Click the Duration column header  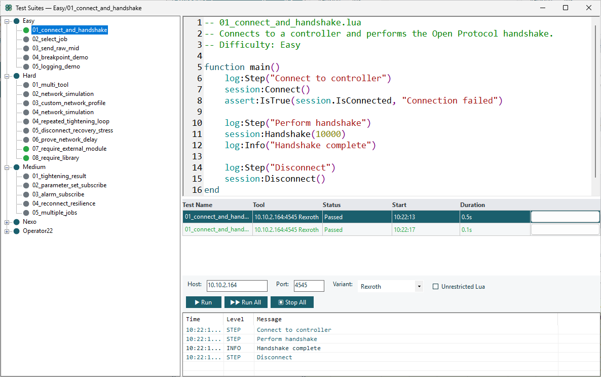coord(495,205)
